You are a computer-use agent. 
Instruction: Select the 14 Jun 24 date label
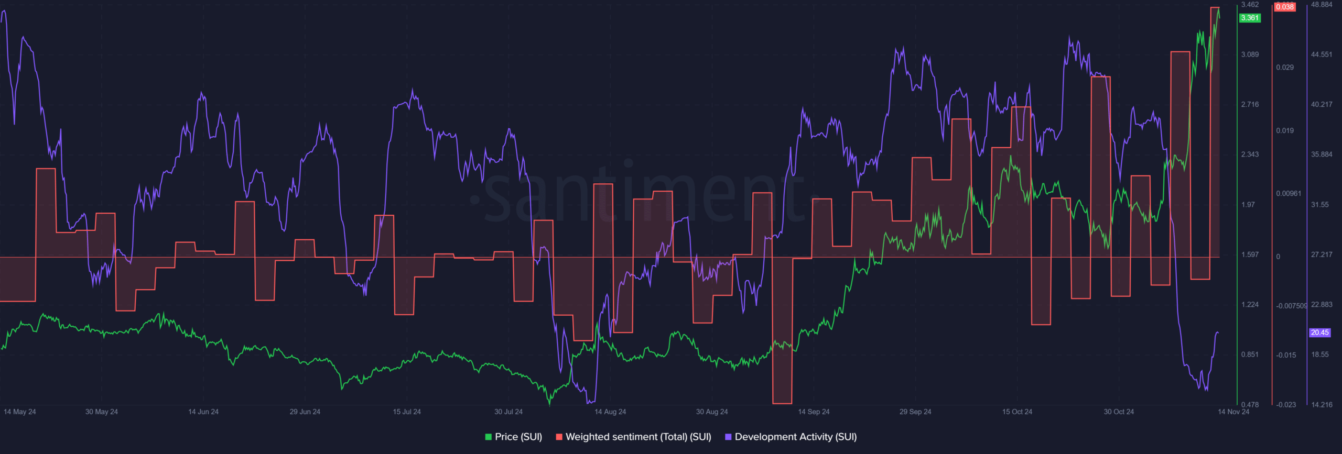click(203, 412)
